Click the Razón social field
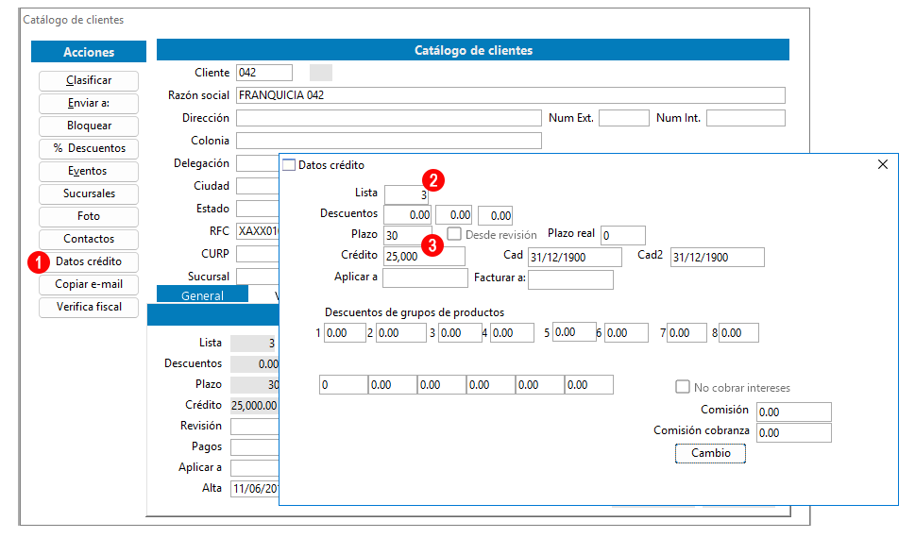 [511, 95]
